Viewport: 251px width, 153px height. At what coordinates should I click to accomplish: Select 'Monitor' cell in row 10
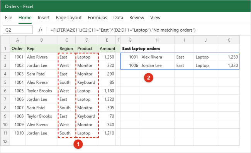pyautogui.click(x=87, y=124)
